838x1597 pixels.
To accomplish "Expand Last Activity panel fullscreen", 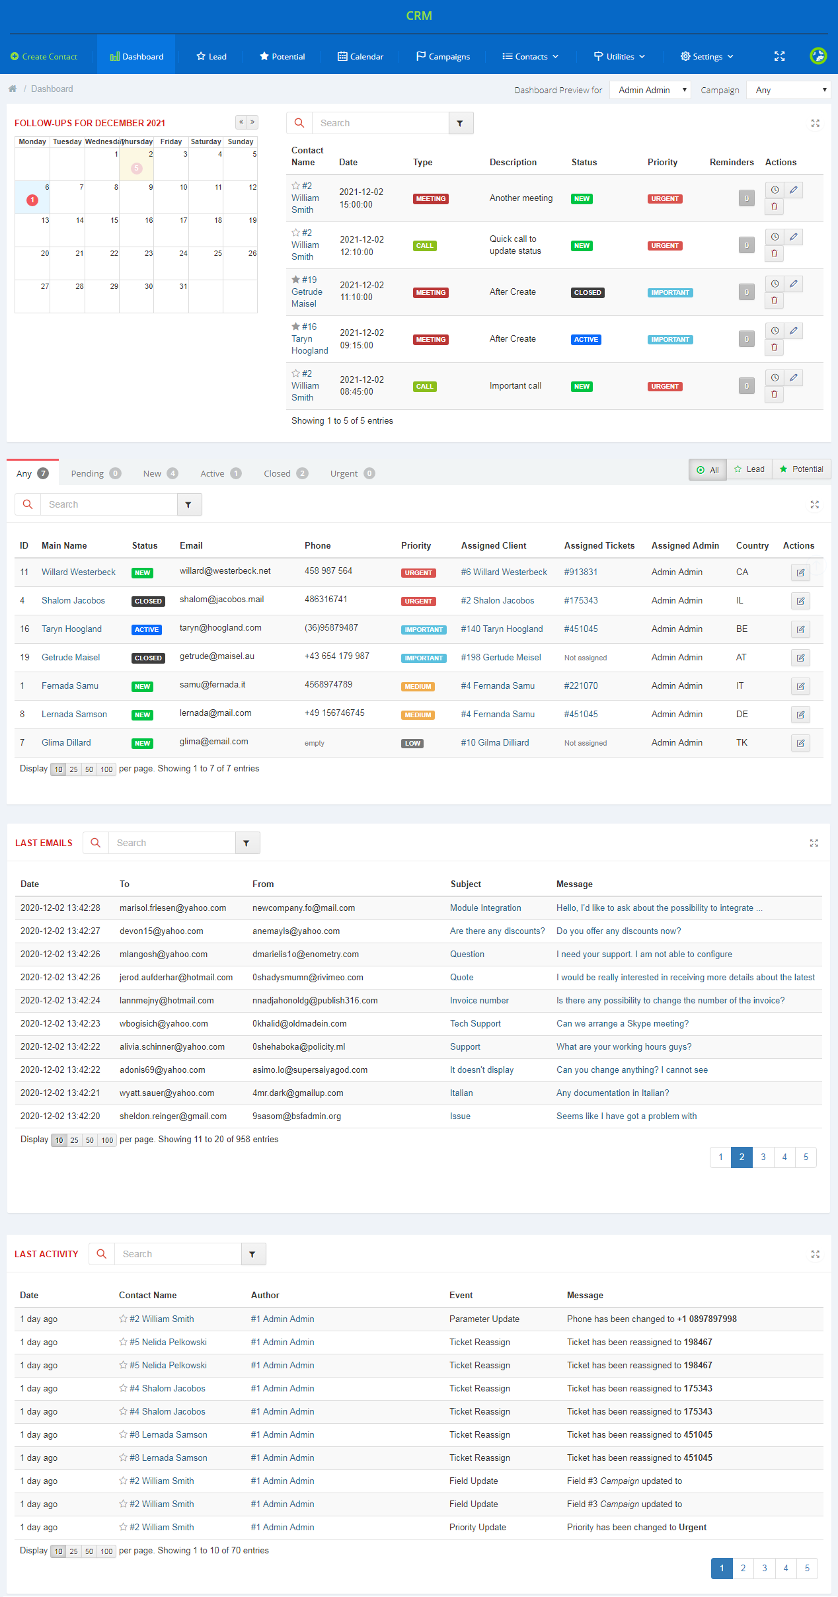I will (816, 1254).
